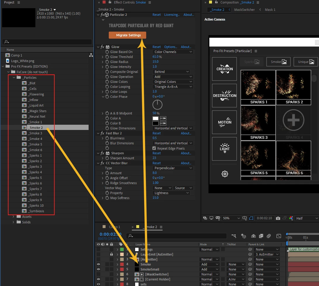Click the Color A eyedropper icon
Viewport: 319px width, 286px height.
coord(163,118)
